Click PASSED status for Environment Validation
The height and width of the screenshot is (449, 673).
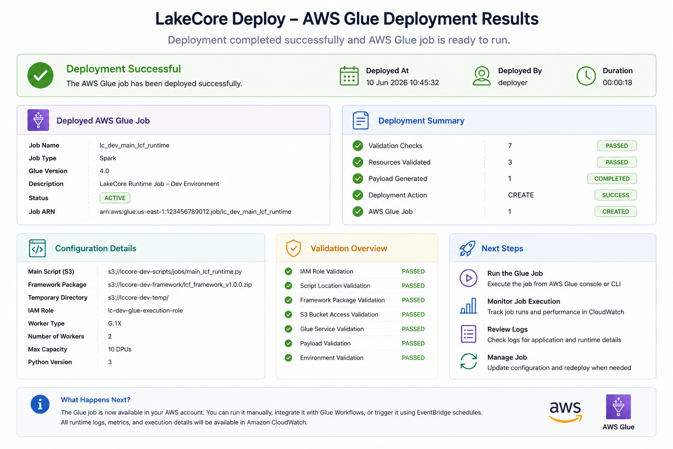click(413, 358)
